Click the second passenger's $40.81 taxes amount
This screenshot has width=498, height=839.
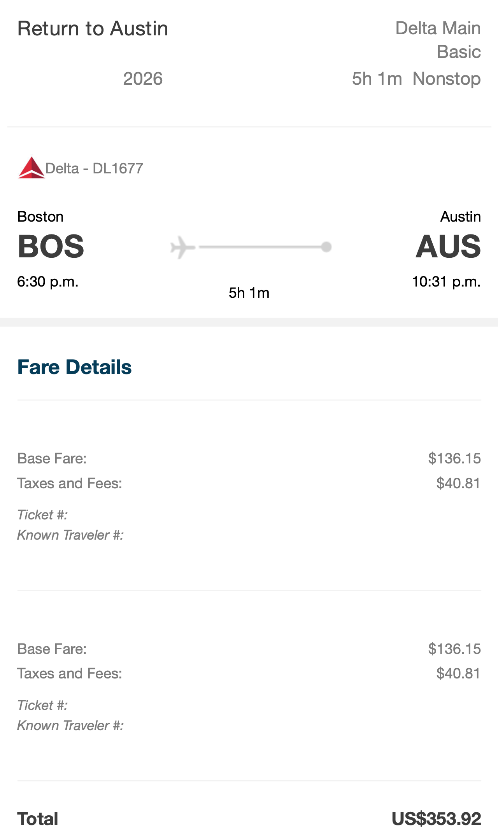pyautogui.click(x=458, y=673)
